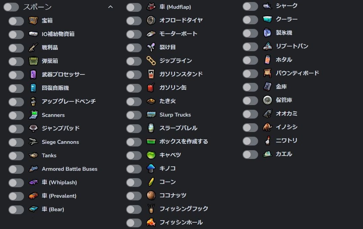Click the フィッシンホール label text
This screenshot has width=363, height=229.
click(181, 222)
